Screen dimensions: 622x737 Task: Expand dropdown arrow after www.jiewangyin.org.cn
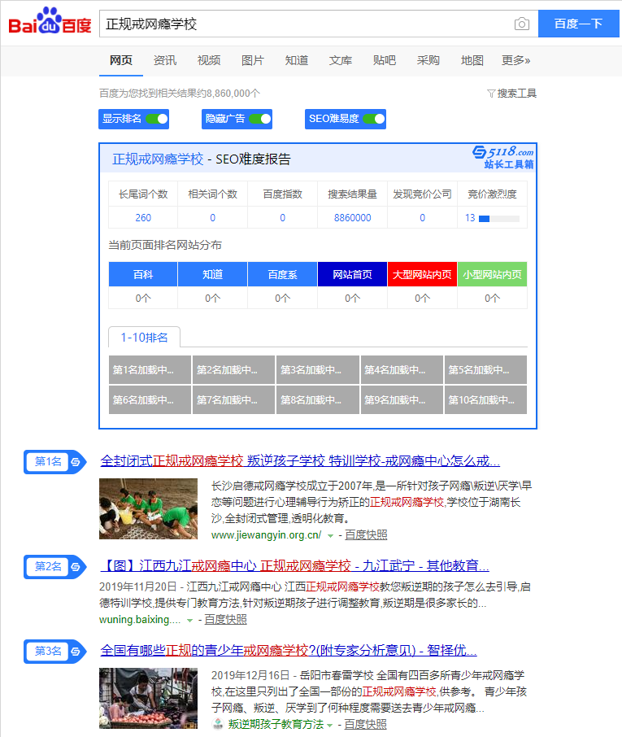(331, 536)
